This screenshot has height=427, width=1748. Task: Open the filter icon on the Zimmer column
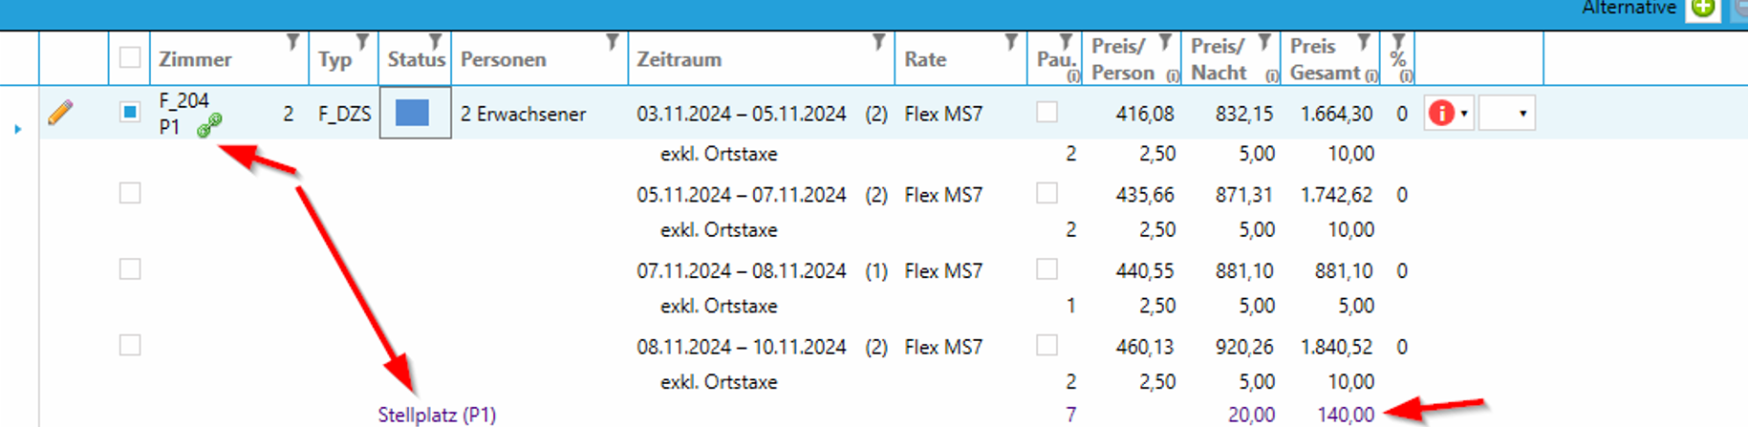[293, 42]
